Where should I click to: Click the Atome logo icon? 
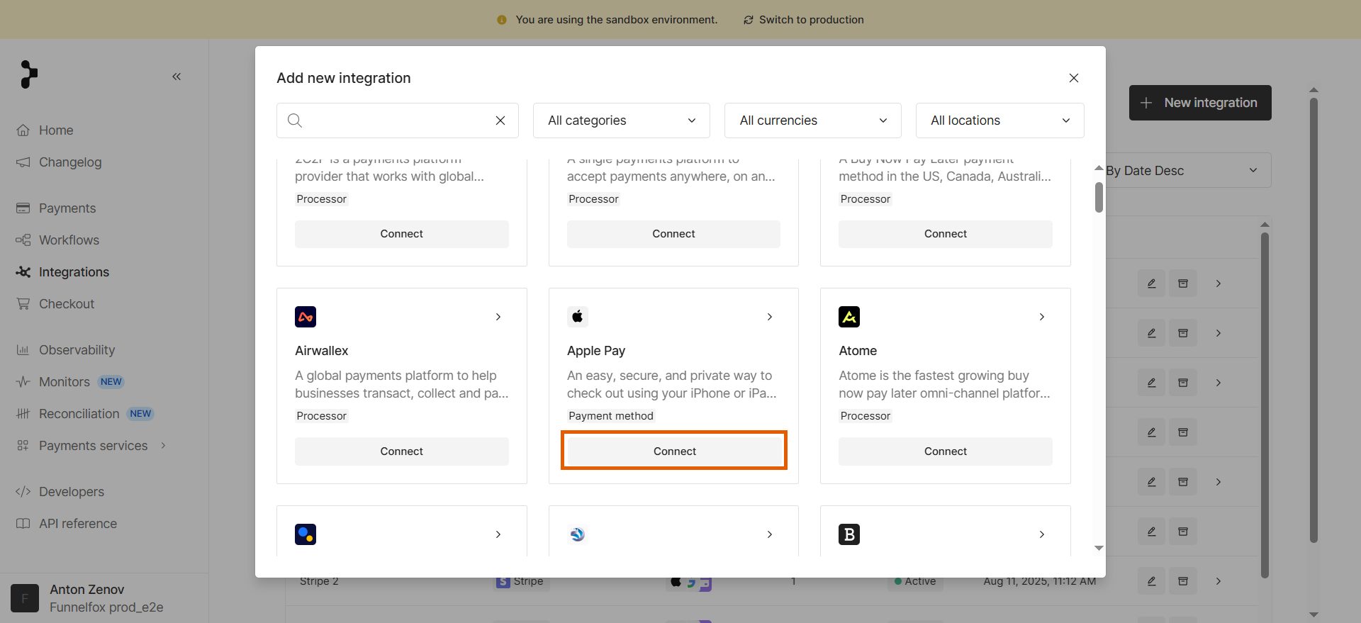[849, 317]
